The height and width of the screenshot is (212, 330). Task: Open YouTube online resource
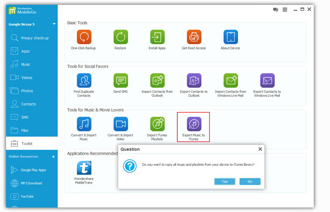(32, 196)
